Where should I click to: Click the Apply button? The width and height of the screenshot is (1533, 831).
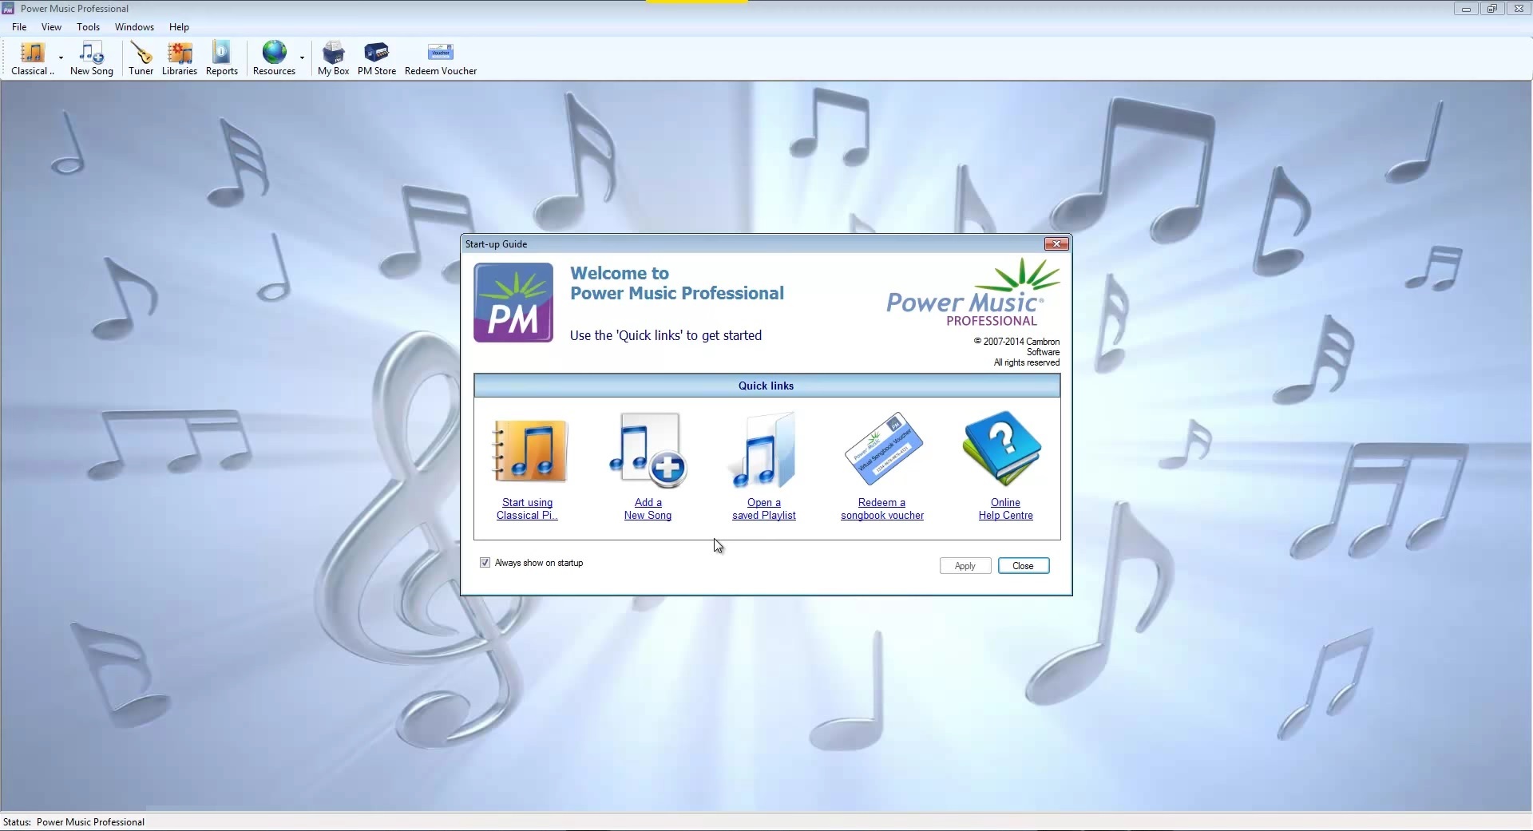[x=965, y=565]
